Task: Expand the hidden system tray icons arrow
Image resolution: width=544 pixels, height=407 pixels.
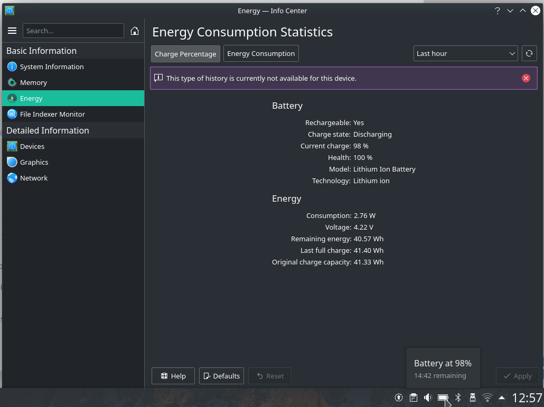Action: [x=502, y=397]
